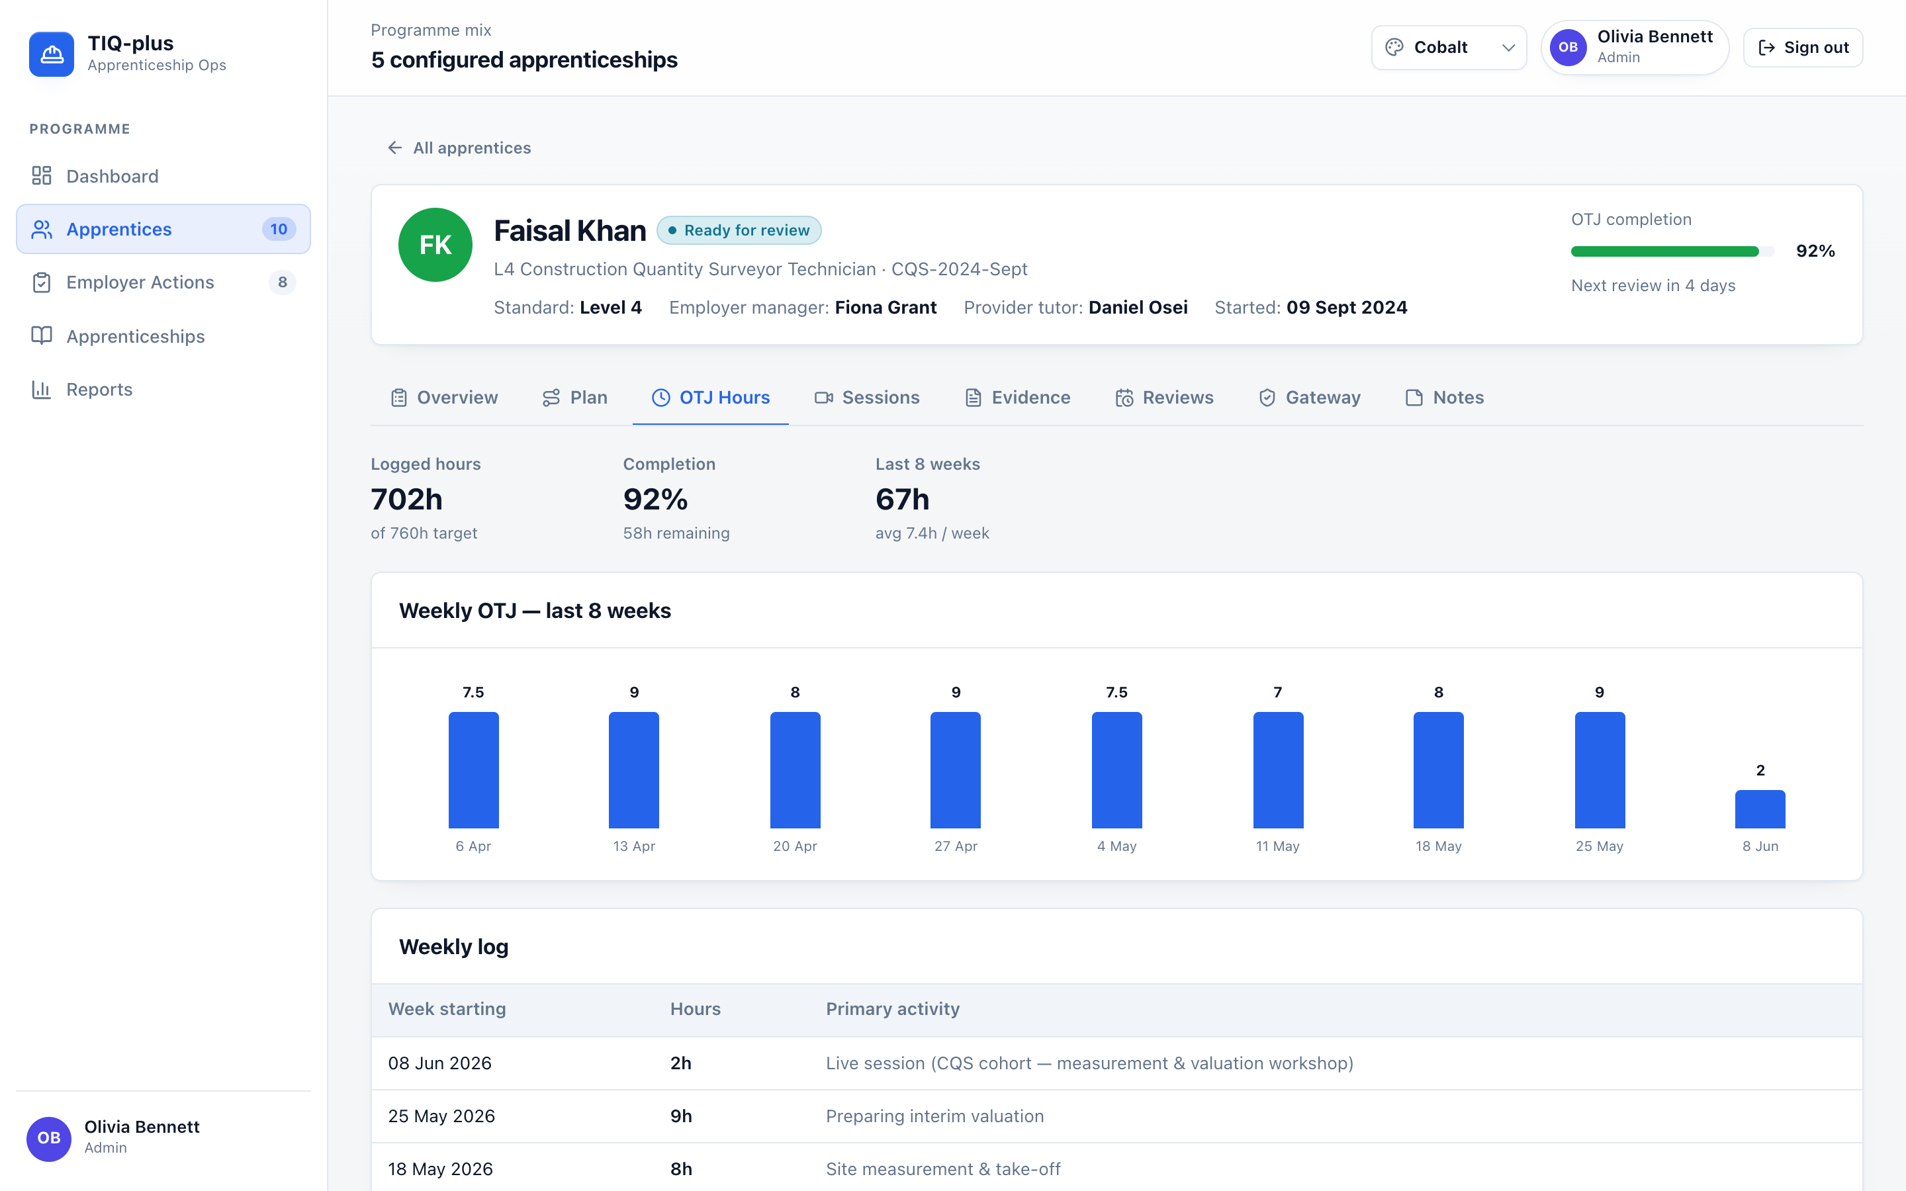Click the palette icon in theme selector

pyautogui.click(x=1394, y=47)
